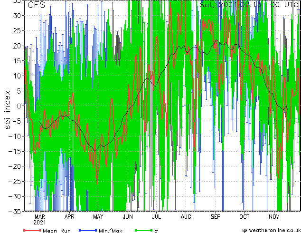
Task: Click the green sigma legend line
Action: [x=141, y=231]
